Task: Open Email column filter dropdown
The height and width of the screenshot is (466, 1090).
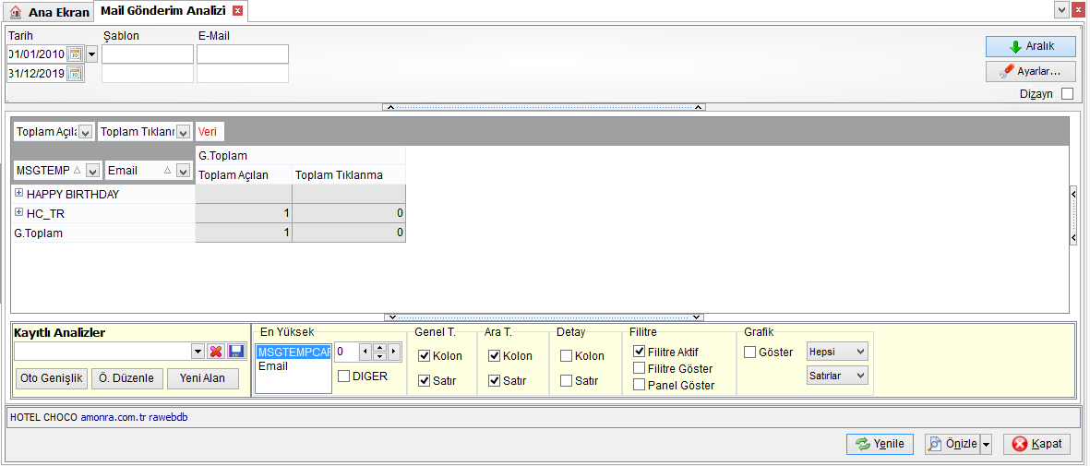Action: click(183, 171)
